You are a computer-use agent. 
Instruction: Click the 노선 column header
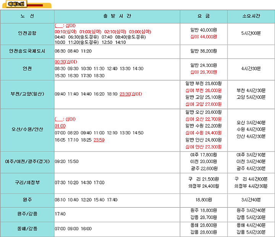[27, 16]
